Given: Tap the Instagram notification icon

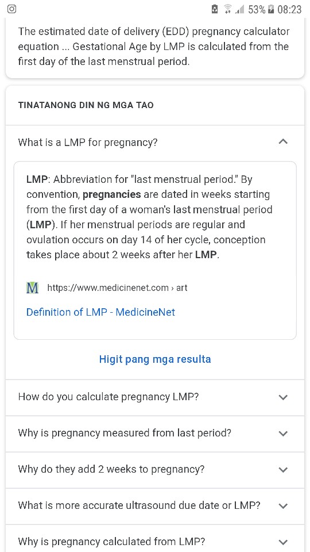Looking at the screenshot, I should pyautogui.click(x=11, y=9).
